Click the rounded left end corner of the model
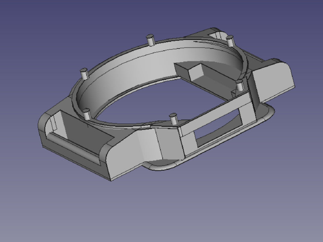This screenshot has width=323, height=242. point(42,129)
